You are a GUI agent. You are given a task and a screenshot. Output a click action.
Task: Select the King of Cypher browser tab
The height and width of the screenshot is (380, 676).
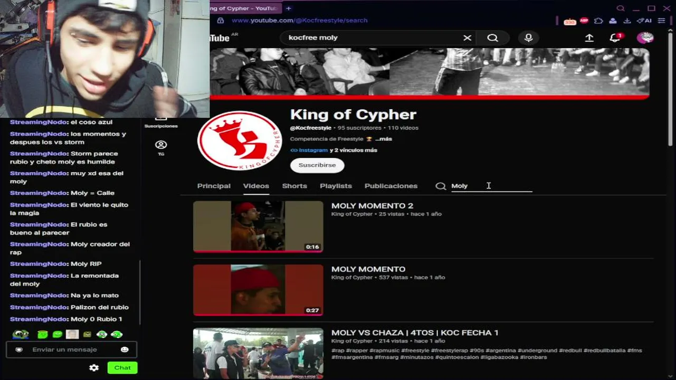244,8
